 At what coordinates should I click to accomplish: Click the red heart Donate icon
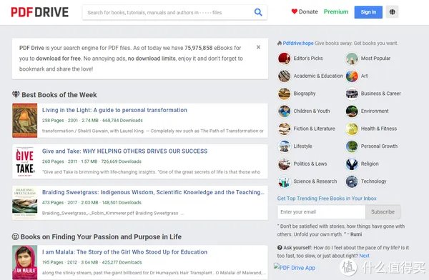(295, 11)
